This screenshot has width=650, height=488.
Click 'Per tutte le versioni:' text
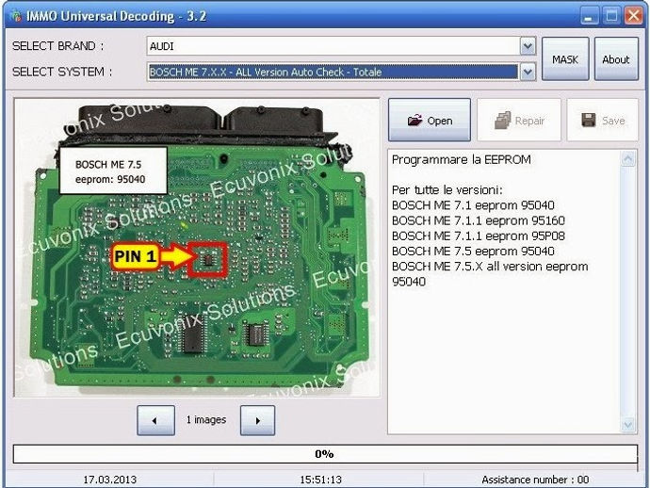point(447,190)
